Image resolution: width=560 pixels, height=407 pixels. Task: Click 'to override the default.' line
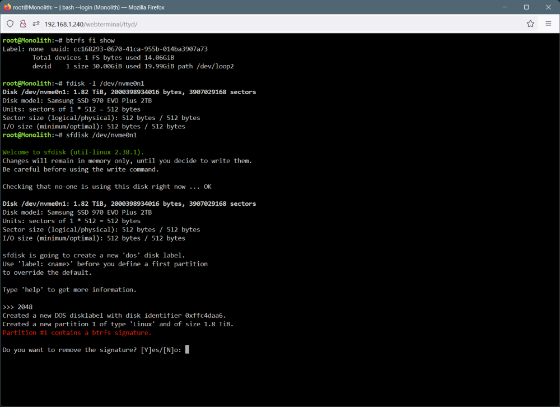pyautogui.click(x=47, y=272)
